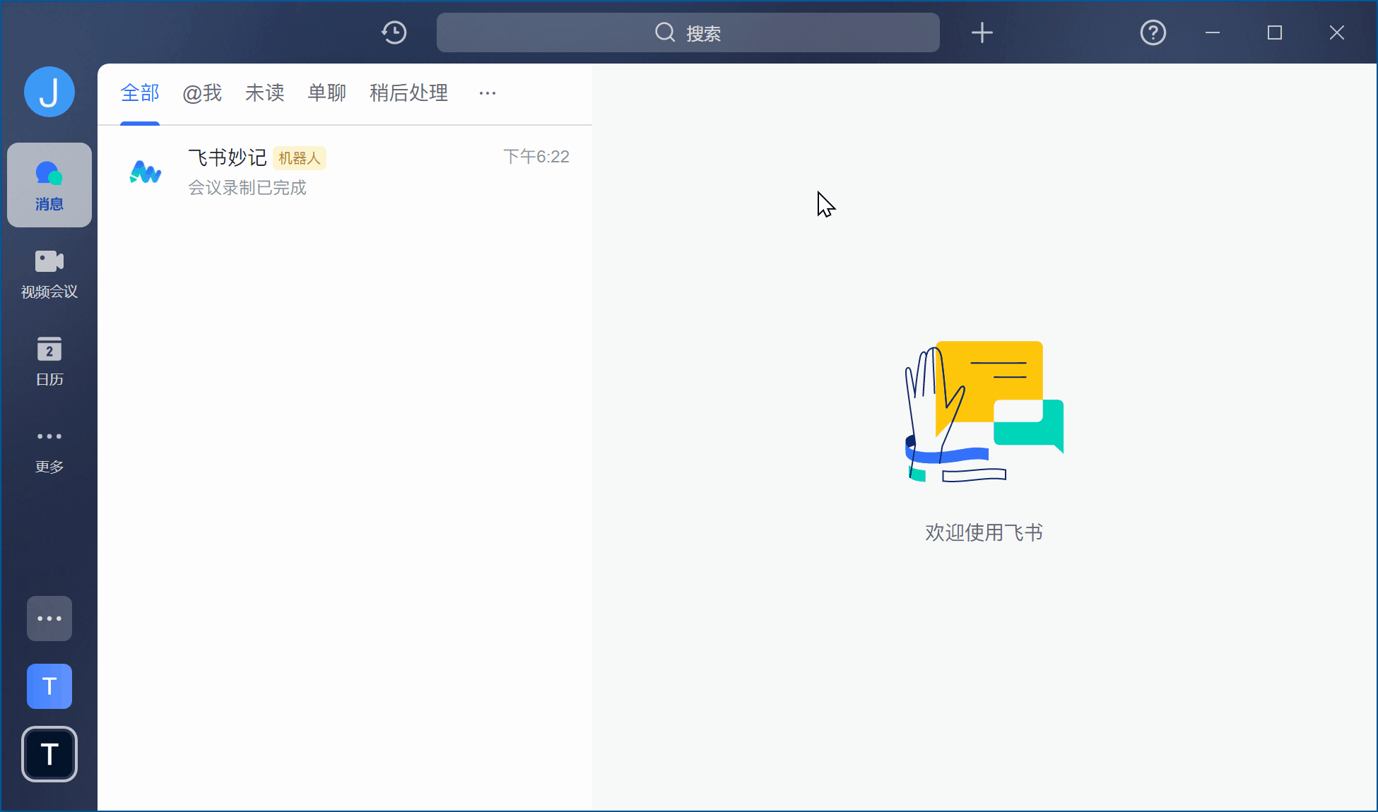Switch to the 未读 tab
The image size is (1378, 812).
265,93
